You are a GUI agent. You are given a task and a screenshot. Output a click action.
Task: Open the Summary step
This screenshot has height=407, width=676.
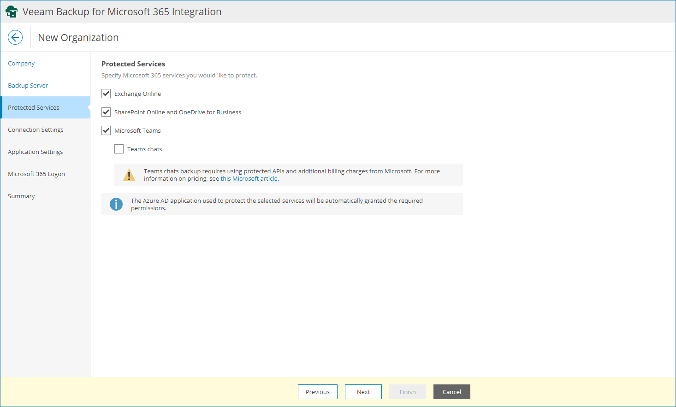pyautogui.click(x=21, y=196)
